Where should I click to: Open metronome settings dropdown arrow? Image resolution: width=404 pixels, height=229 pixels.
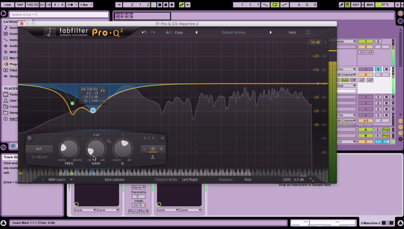pyautogui.click(x=76, y=5)
